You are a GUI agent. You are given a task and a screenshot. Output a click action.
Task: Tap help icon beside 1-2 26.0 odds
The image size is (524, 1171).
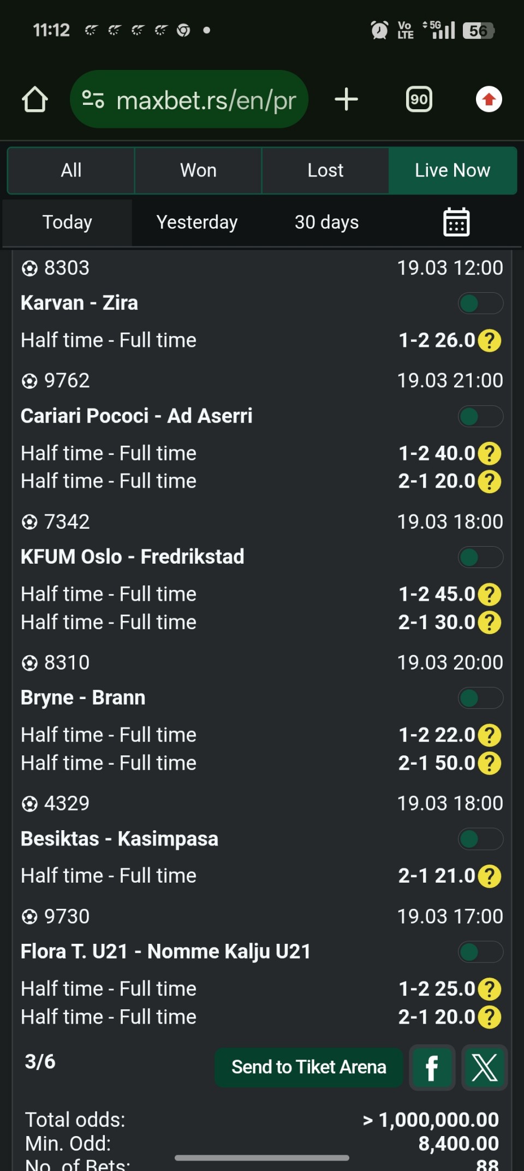490,341
